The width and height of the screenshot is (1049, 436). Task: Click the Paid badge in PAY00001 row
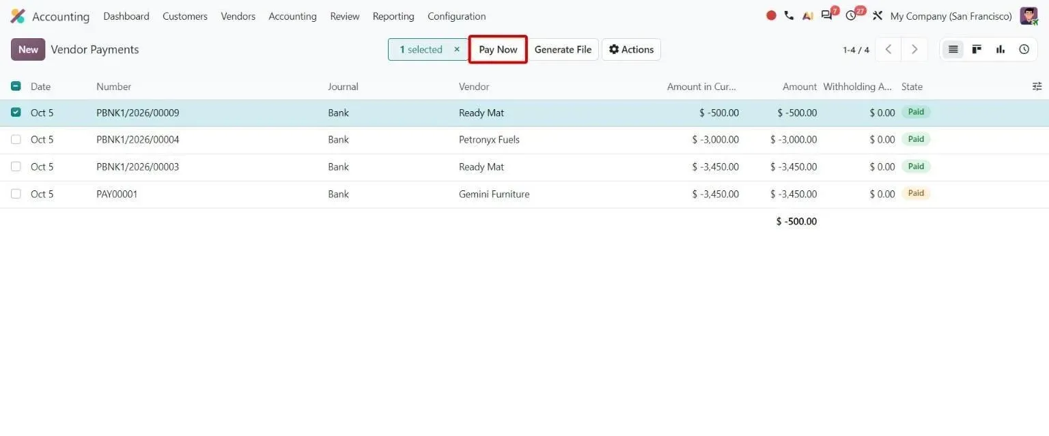[916, 193]
